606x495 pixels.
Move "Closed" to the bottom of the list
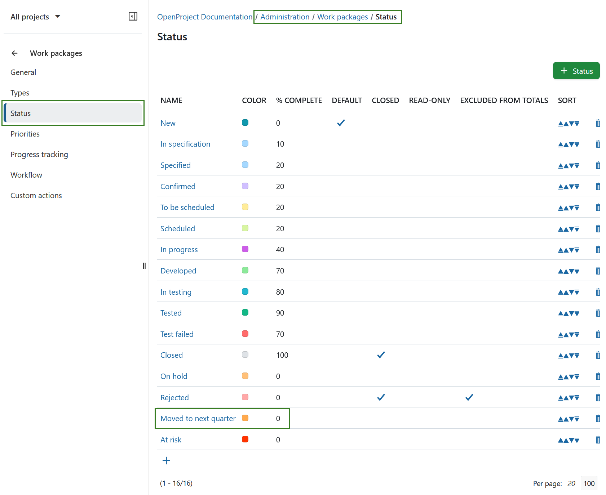coord(578,355)
